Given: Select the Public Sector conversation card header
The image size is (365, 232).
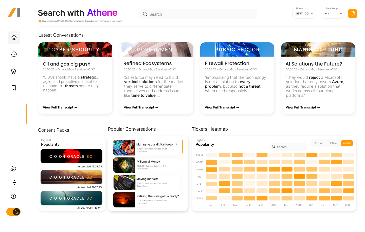Looking at the screenshot, I should coord(237,49).
